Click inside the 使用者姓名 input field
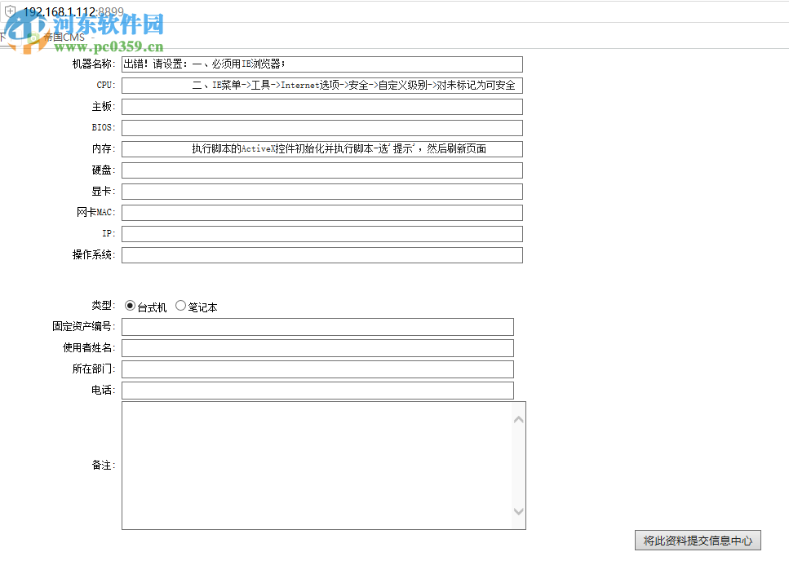This screenshot has height=574, width=789. pyautogui.click(x=318, y=347)
